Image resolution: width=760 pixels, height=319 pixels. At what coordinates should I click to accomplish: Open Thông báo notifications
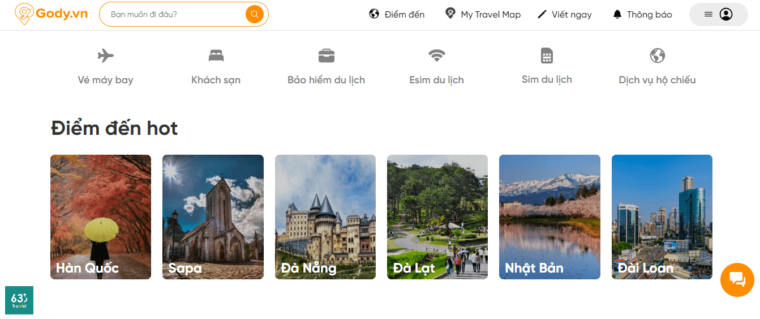click(x=642, y=15)
